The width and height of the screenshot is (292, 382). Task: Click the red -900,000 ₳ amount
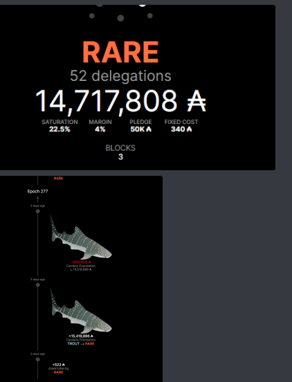pyautogui.click(x=81, y=262)
